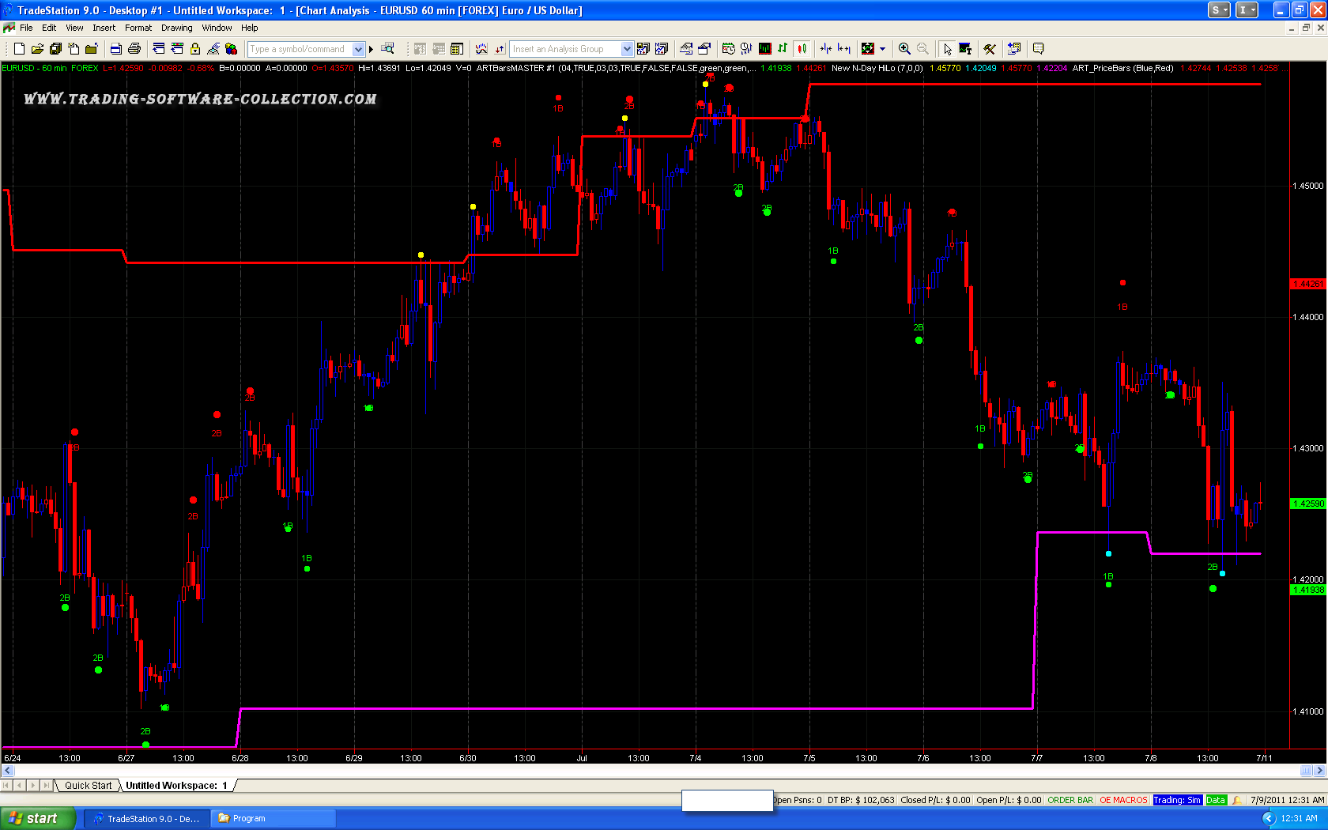Click the Zoom In magnifier icon
Viewport: 1328px width, 830px height.
904,49
